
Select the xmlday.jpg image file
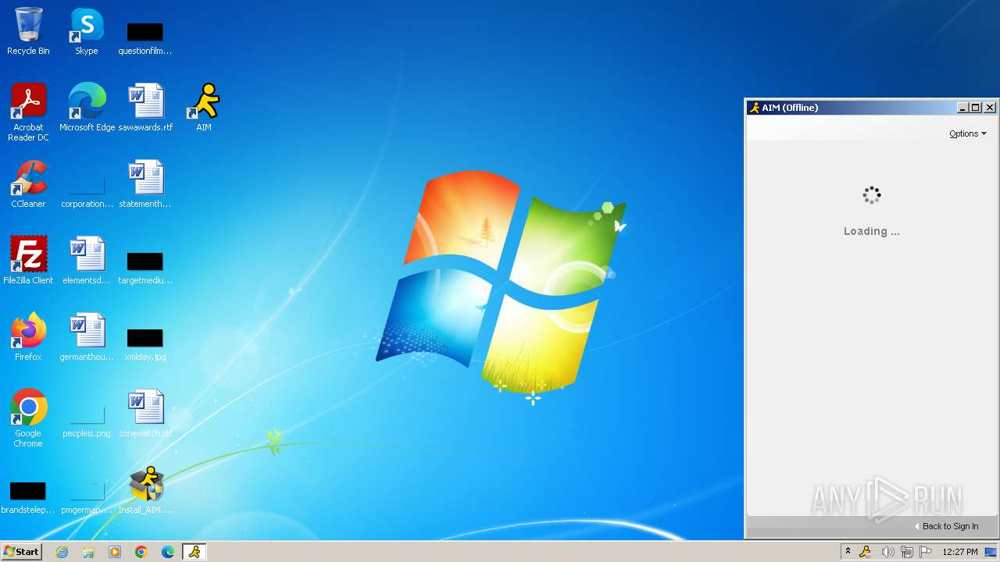[145, 343]
